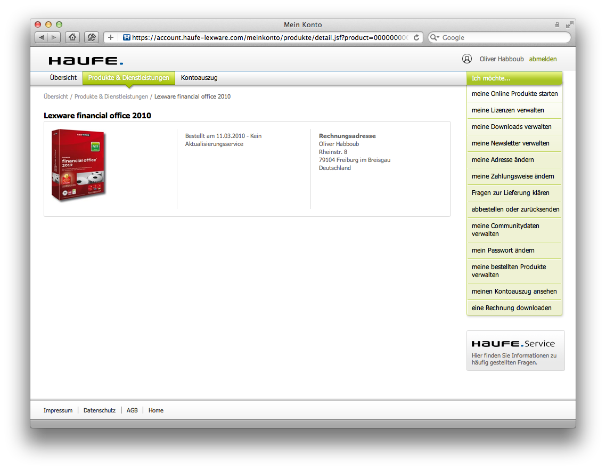Click the Haufe site favicon in address bar

point(126,37)
